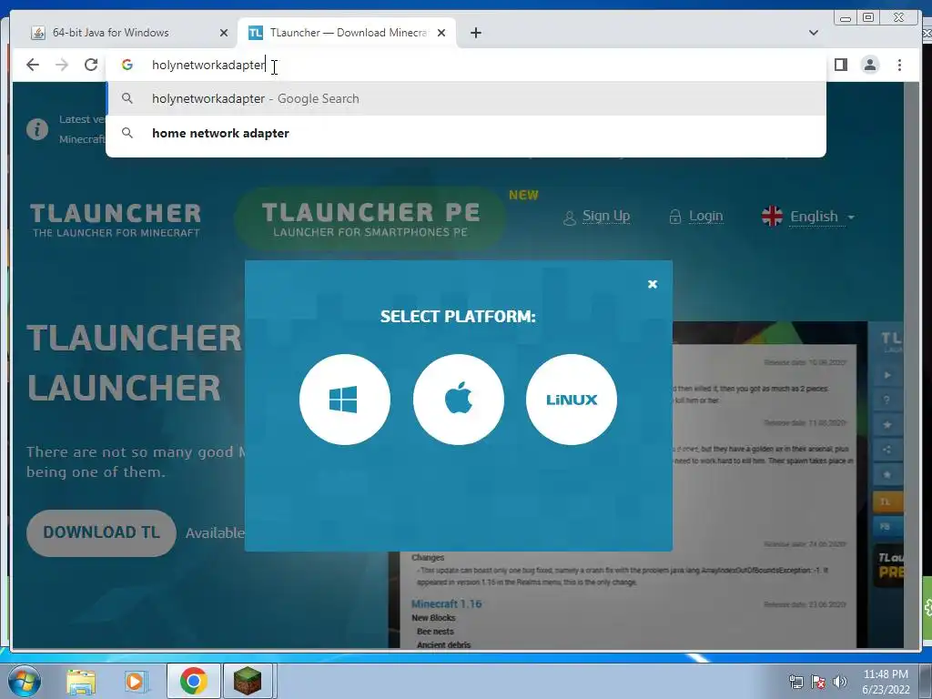Open the TLauncher PE smartphone launcher banner
932x699 pixels.
370,219
